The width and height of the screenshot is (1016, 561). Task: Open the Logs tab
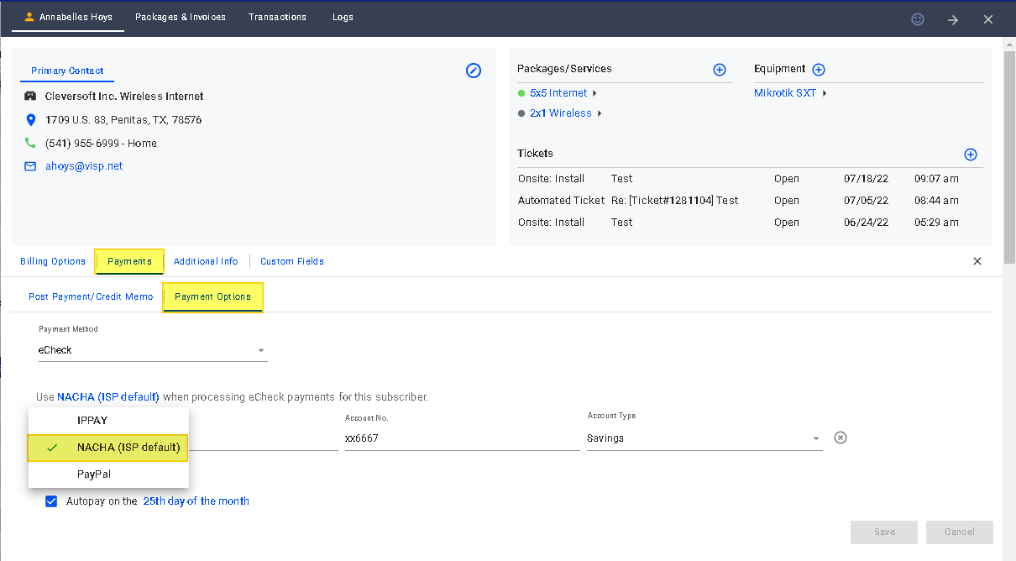(x=343, y=17)
